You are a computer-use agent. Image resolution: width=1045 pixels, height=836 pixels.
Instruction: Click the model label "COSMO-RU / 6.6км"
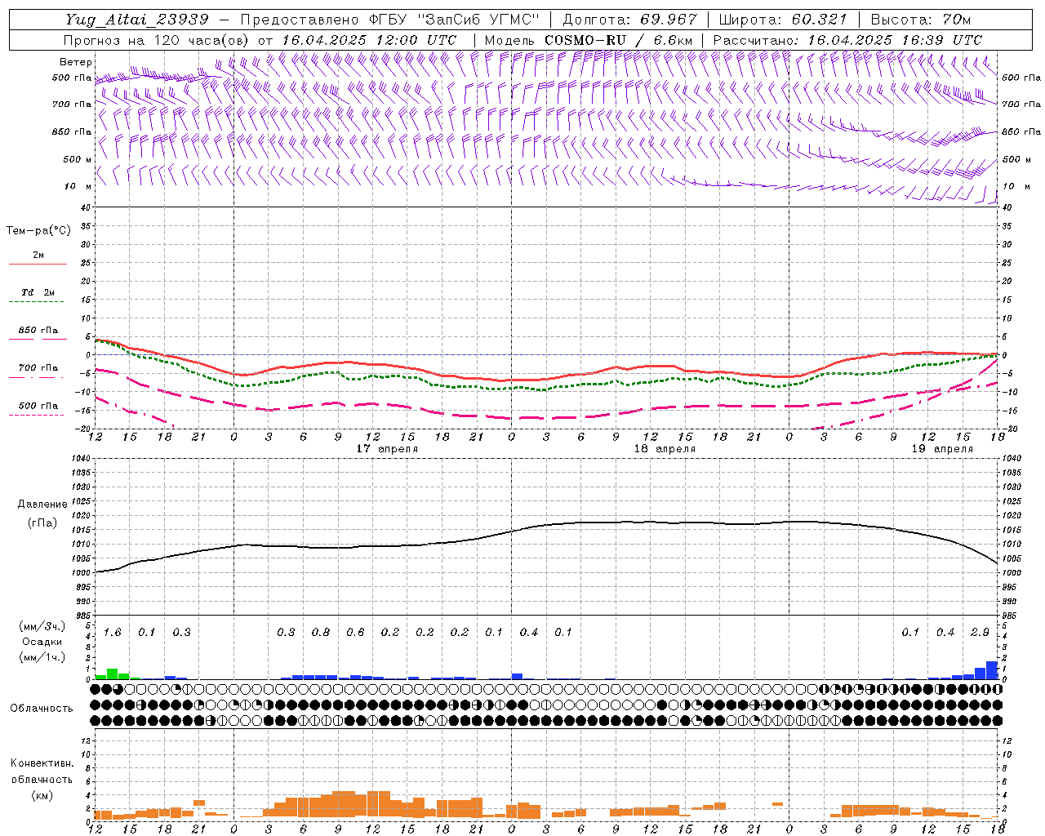coord(618,40)
